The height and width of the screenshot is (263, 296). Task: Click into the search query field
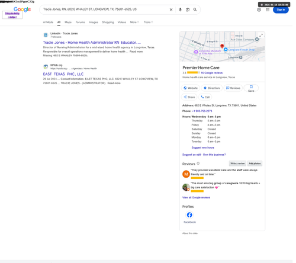(x=105, y=9)
